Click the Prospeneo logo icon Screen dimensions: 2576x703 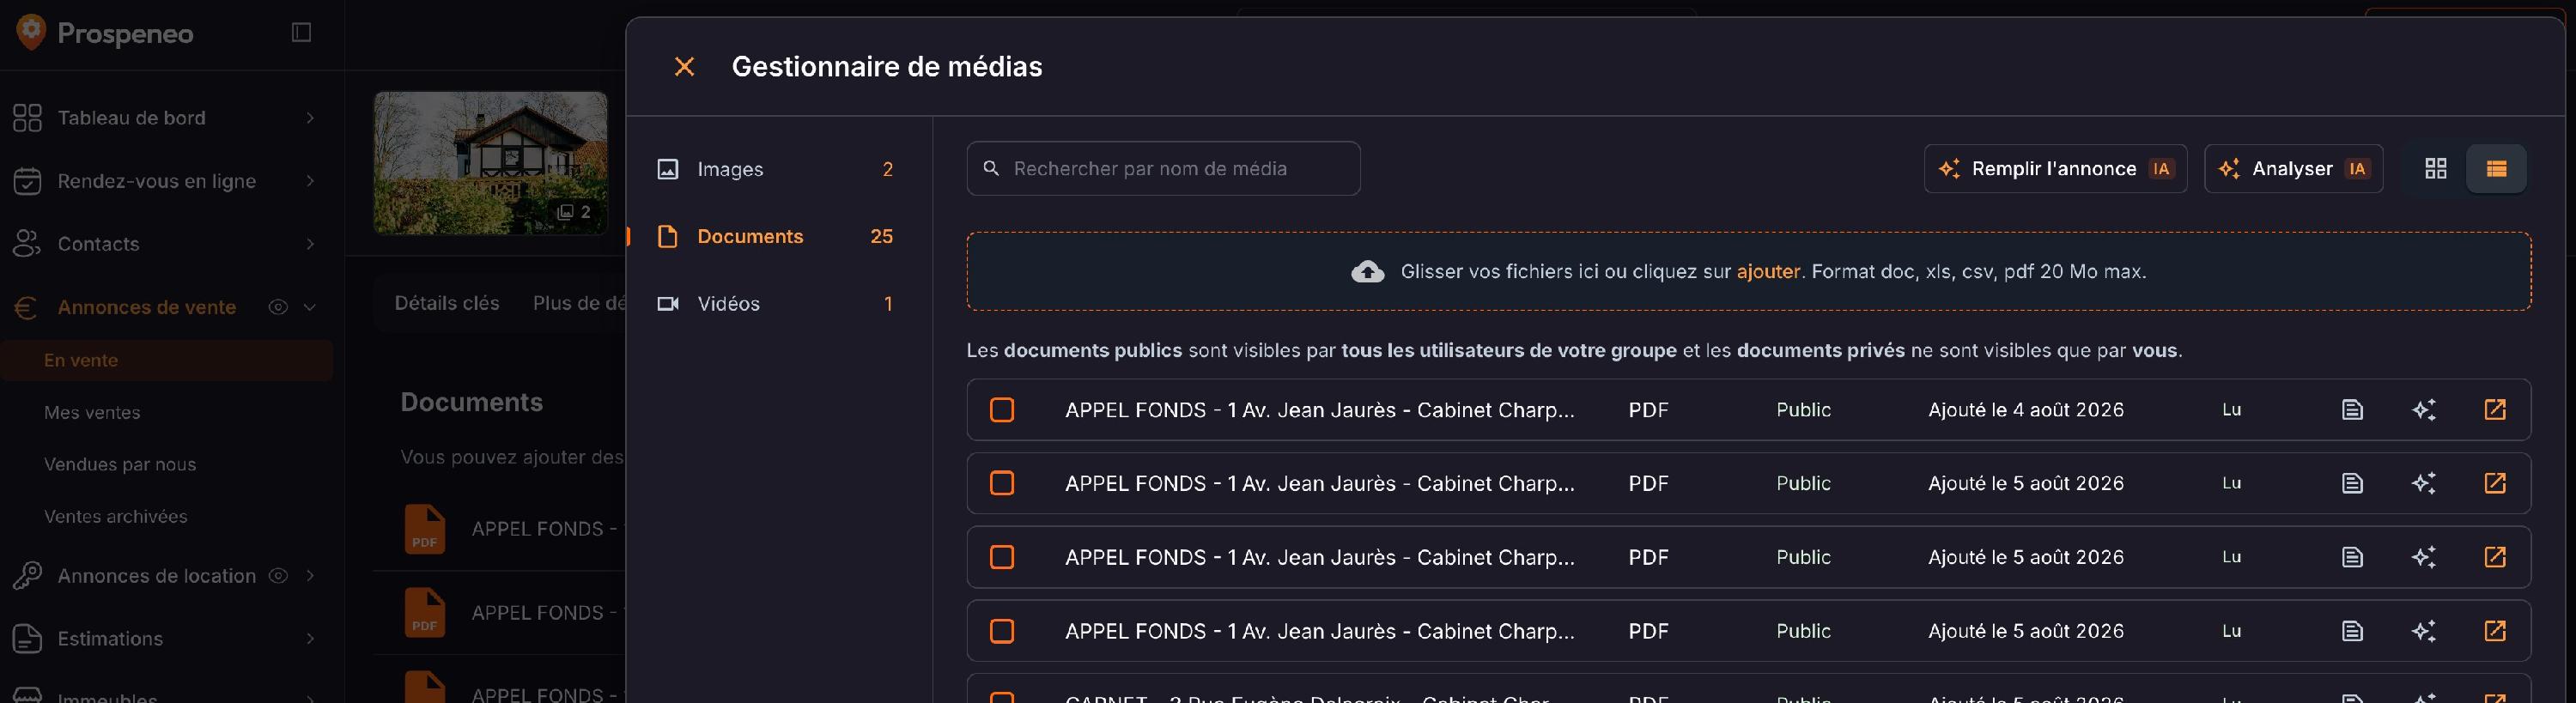coord(31,32)
